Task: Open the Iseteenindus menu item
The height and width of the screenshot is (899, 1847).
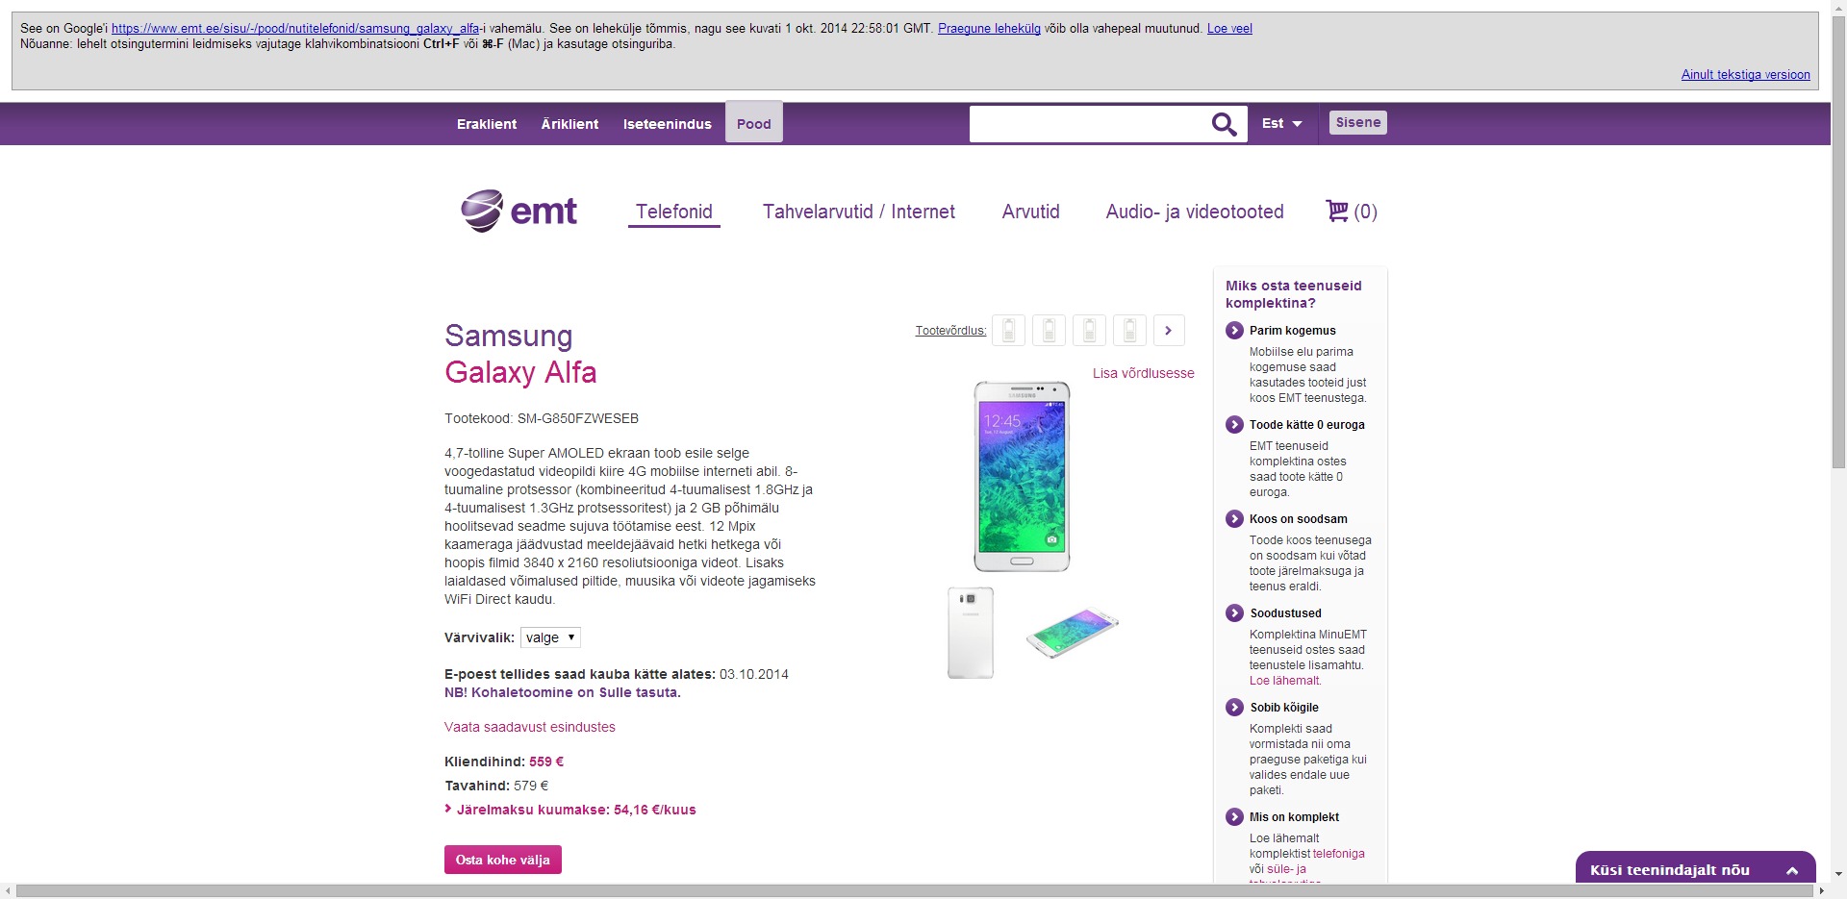Action: pos(668,124)
